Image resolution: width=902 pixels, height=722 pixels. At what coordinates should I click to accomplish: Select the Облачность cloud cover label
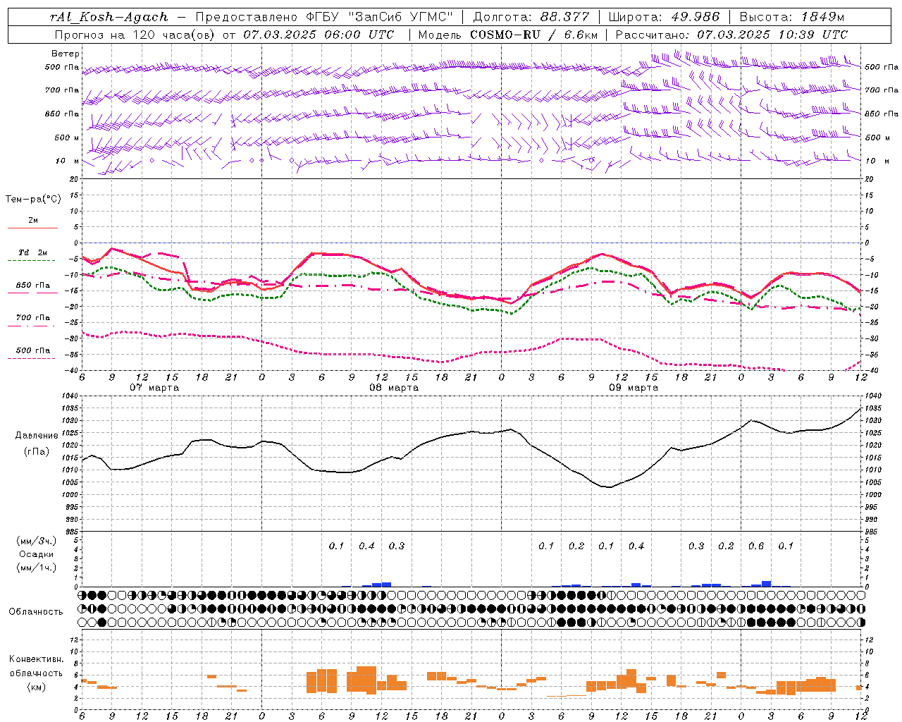point(36,611)
